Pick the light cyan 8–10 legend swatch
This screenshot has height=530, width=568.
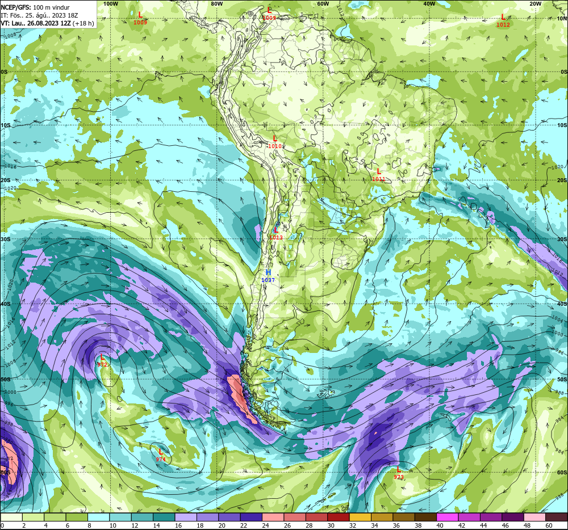click(x=98, y=518)
